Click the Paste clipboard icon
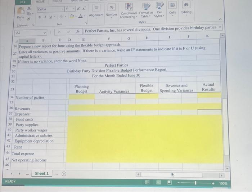The width and height of the screenshot is (252, 192). pyautogui.click(x=21, y=11)
